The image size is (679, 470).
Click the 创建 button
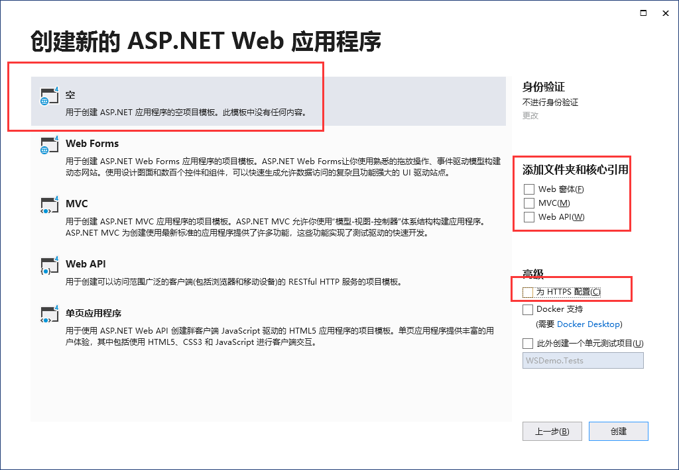618,431
